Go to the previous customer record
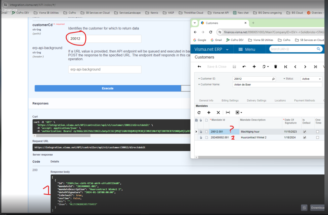Screen dimensions: 328x215 pyautogui.click(x=295, y=67)
